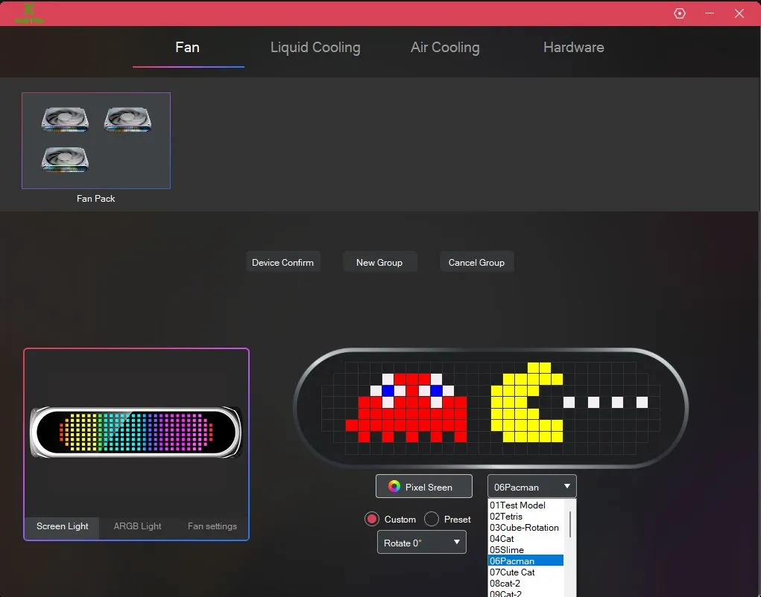Choose the 08cat-2 pattern entry
Screen dimensions: 761x597
click(x=525, y=584)
